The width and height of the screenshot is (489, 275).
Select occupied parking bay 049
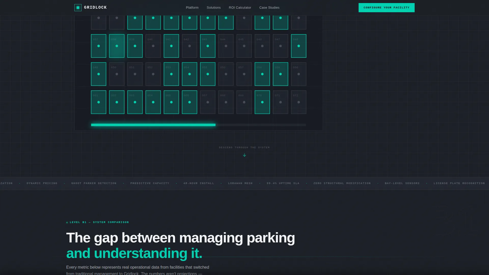[x=99, y=74]
